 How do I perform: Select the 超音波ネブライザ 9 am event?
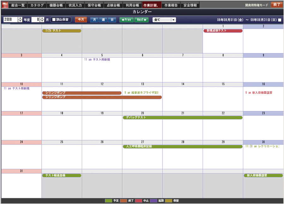[x=141, y=93]
